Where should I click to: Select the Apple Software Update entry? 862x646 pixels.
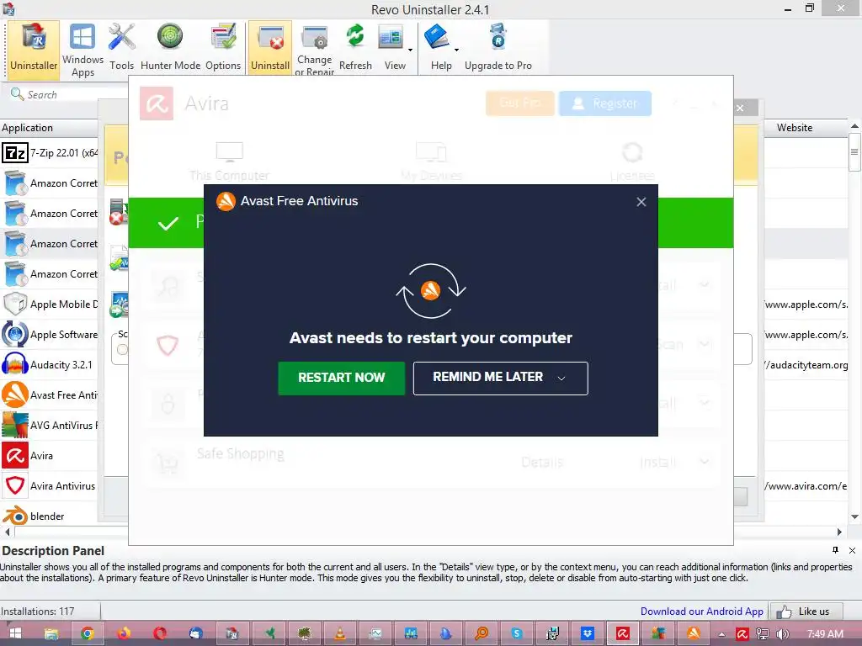click(x=50, y=334)
